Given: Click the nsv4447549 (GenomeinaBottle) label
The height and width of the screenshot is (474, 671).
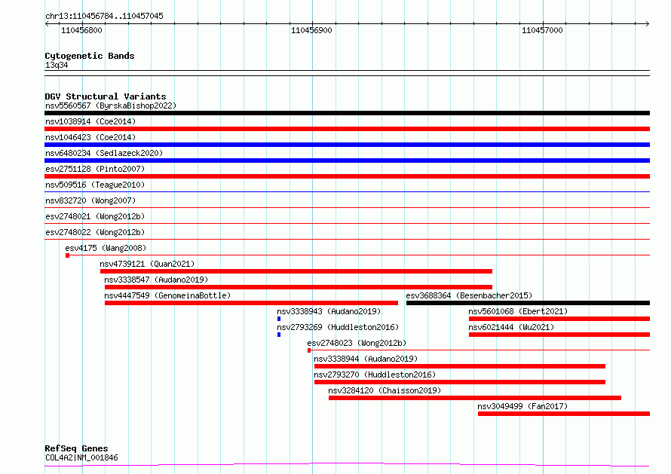Looking at the screenshot, I should [167, 295].
